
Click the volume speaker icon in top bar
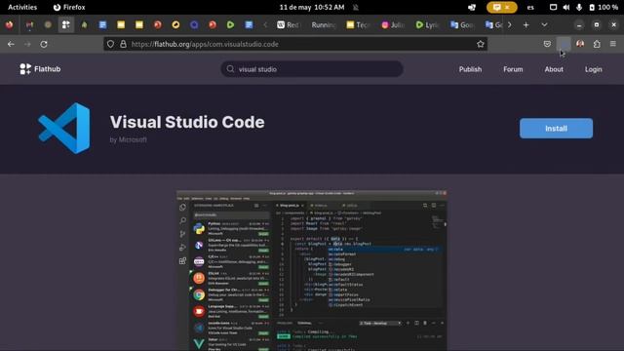[566, 7]
